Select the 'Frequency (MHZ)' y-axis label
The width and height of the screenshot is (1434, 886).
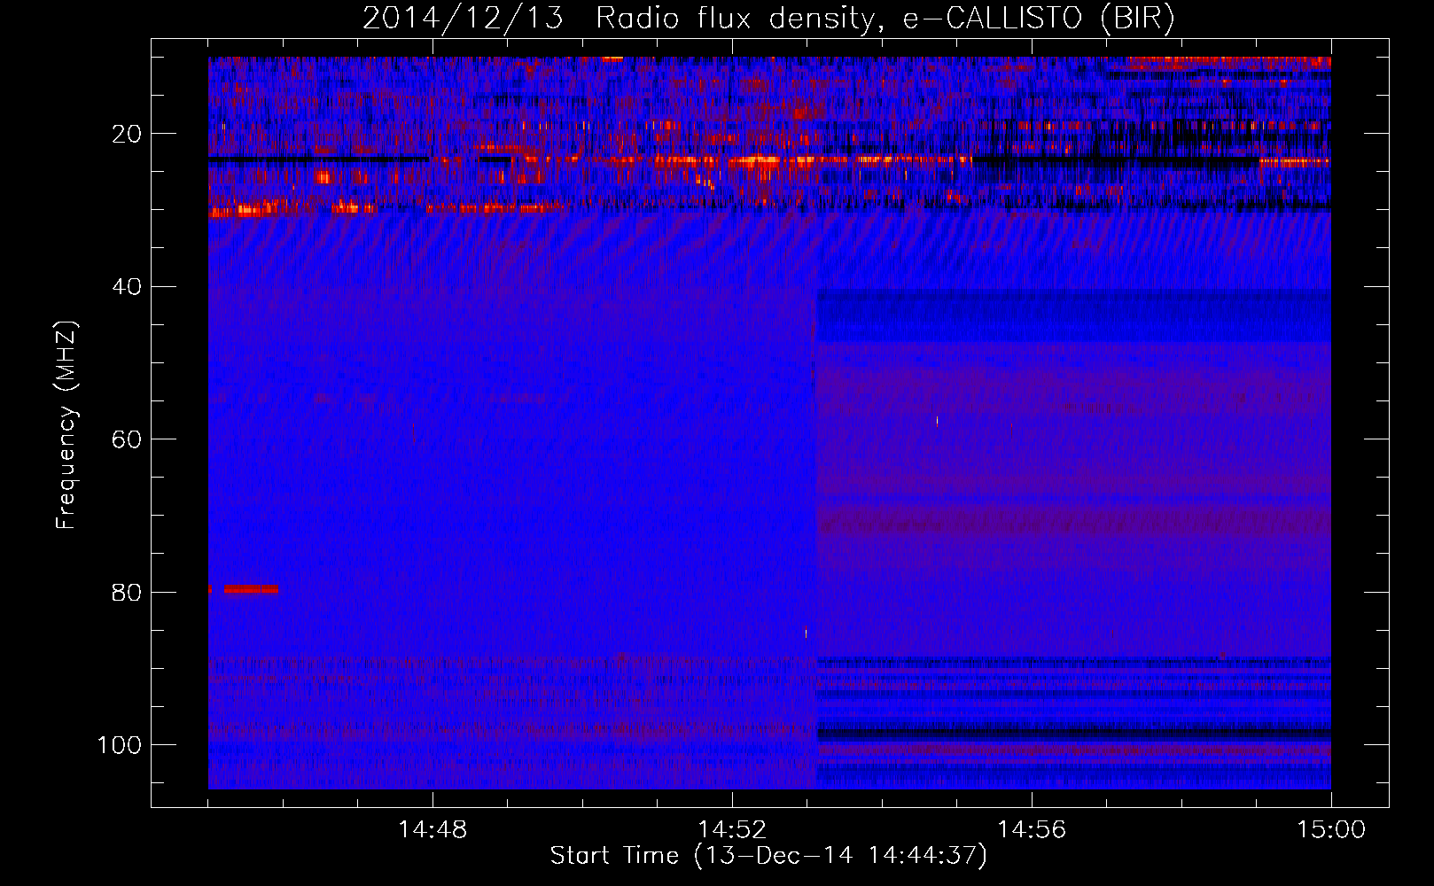(x=66, y=425)
